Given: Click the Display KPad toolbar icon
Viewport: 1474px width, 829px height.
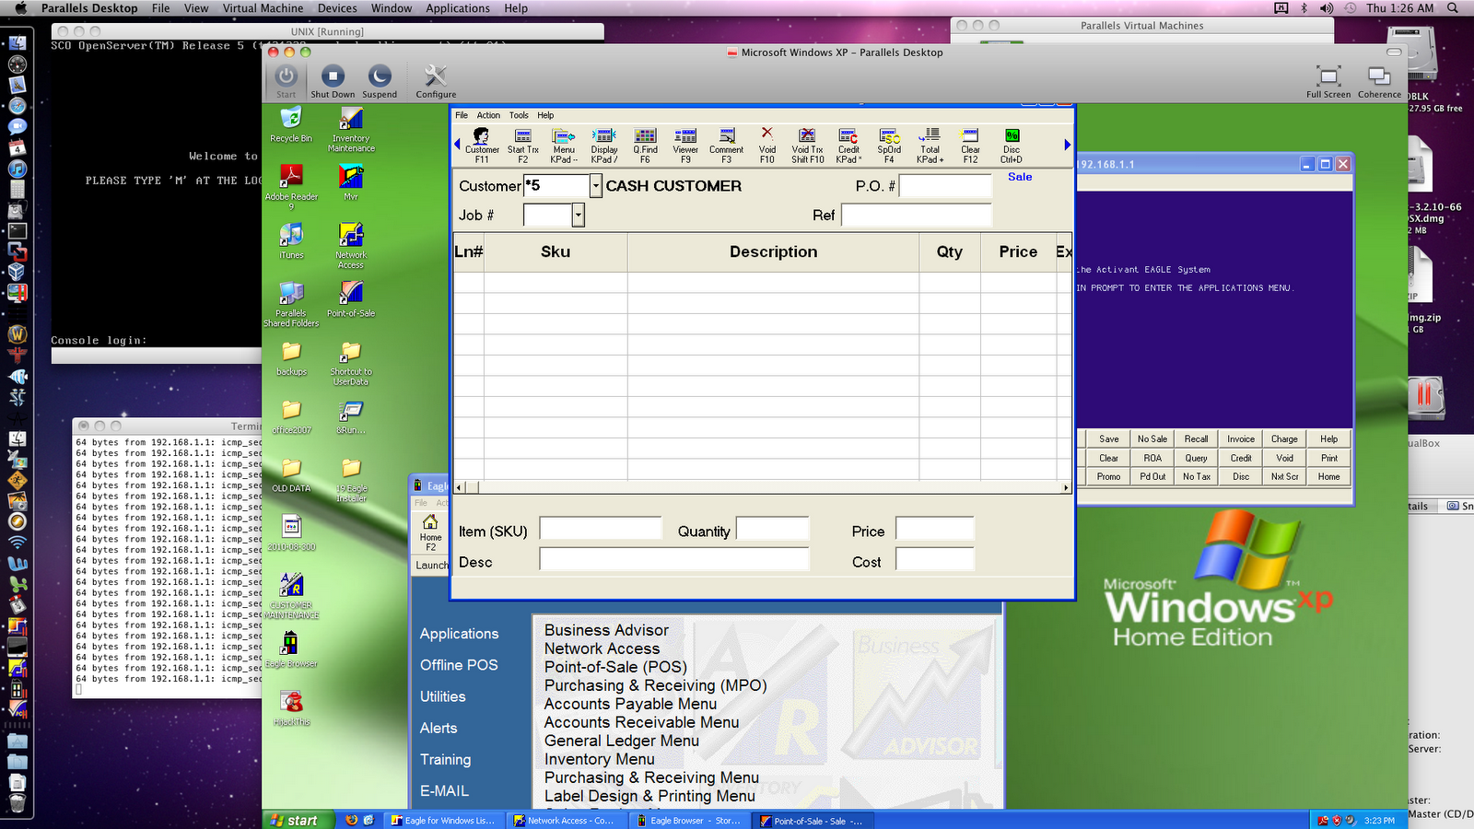Looking at the screenshot, I should pos(604,146).
